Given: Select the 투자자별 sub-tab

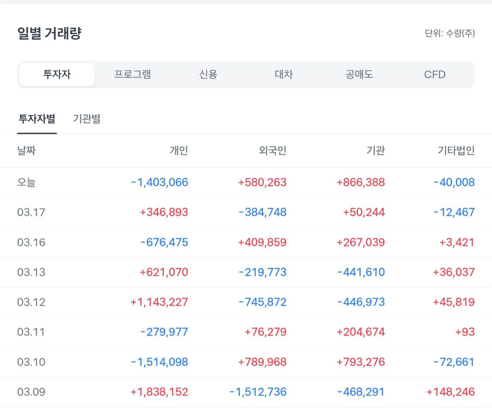Looking at the screenshot, I should point(37,119).
